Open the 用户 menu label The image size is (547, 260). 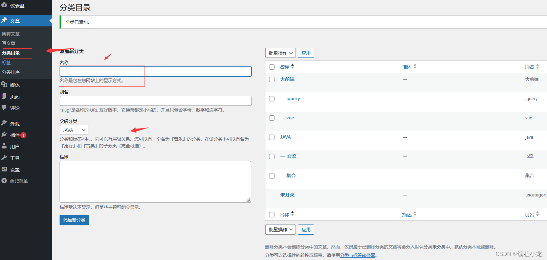click(15, 147)
